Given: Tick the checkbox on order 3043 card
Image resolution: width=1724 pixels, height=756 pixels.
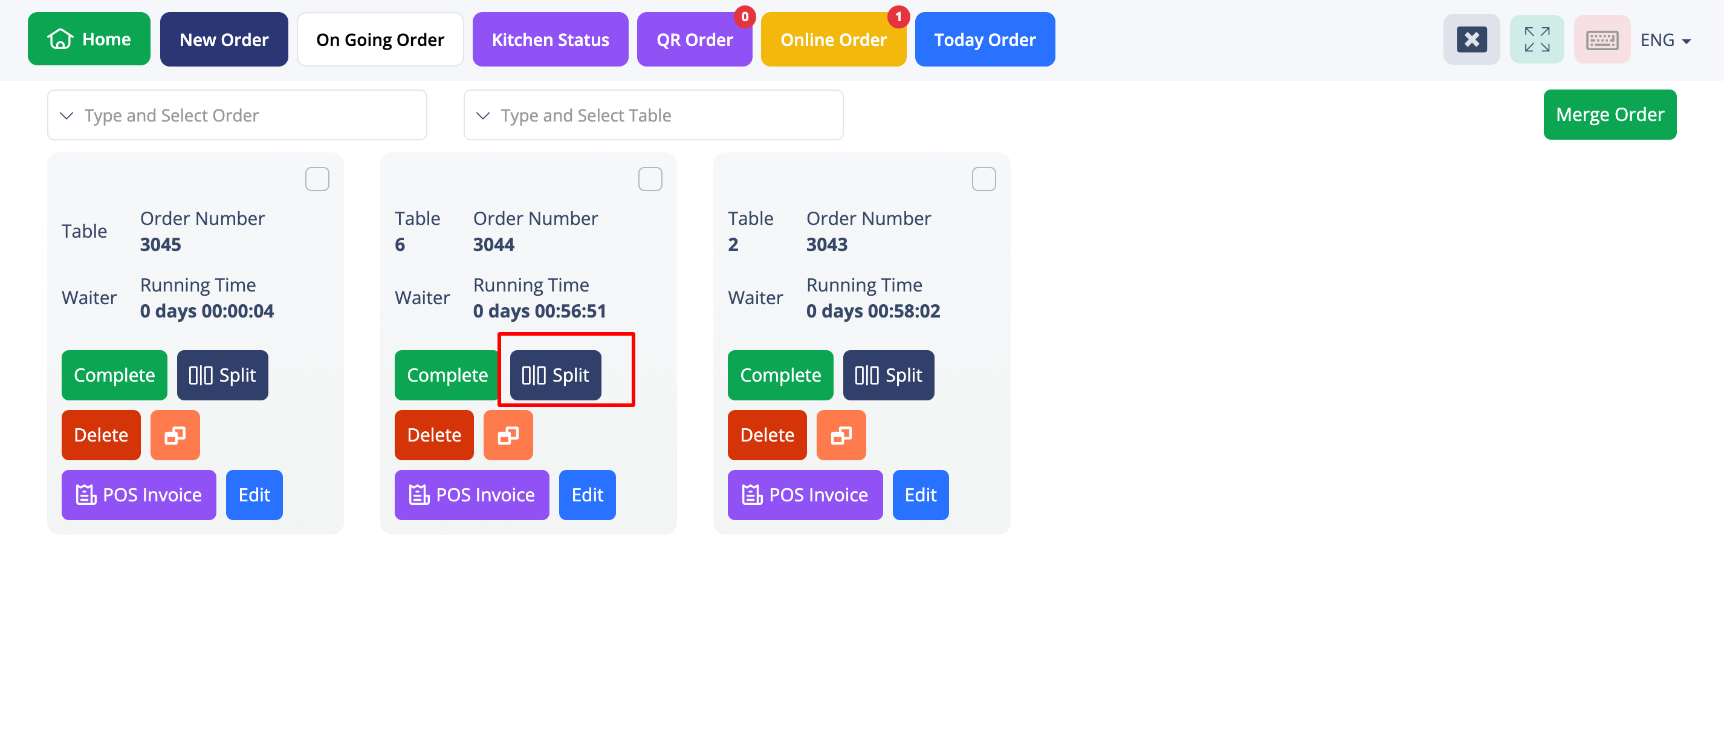Looking at the screenshot, I should point(983,179).
